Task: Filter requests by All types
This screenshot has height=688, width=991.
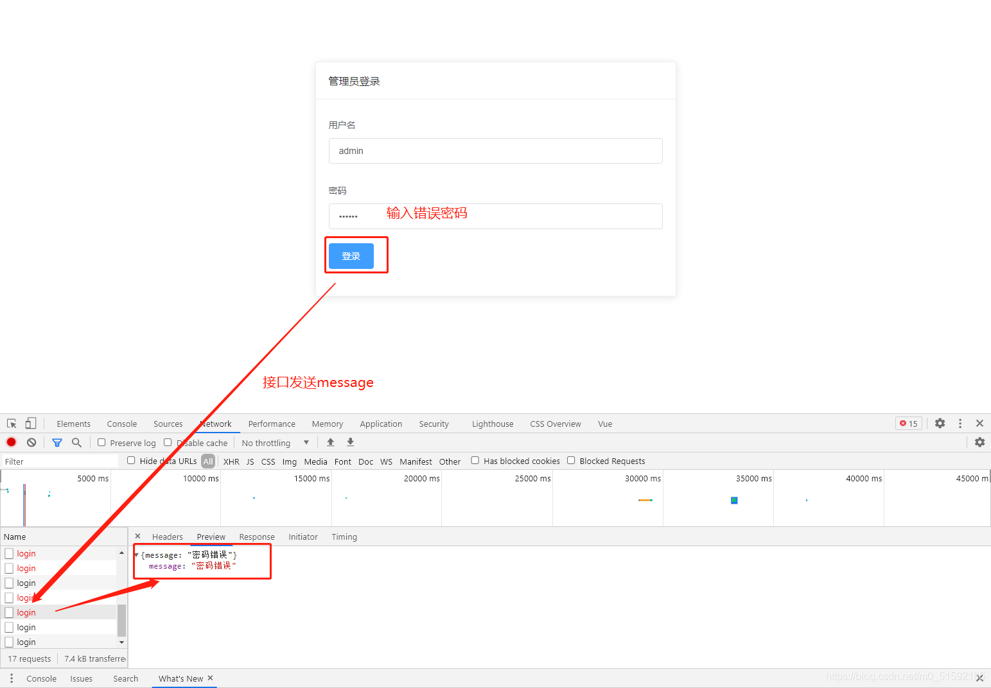Action: [x=208, y=461]
